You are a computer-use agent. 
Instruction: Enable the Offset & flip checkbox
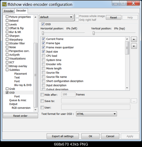pyautogui.click(x=7, y=28)
